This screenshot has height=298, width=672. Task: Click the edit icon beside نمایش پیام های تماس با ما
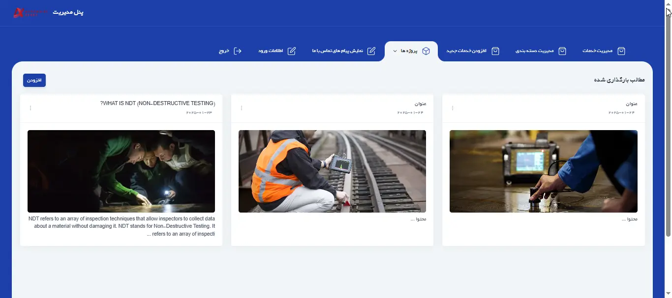point(371,51)
